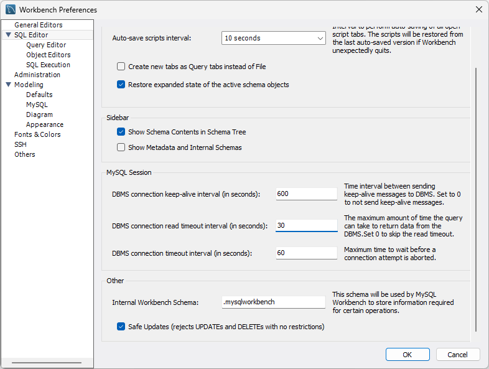This screenshot has width=489, height=369.
Task: Click the keep-alive interval field
Action: 306,194
